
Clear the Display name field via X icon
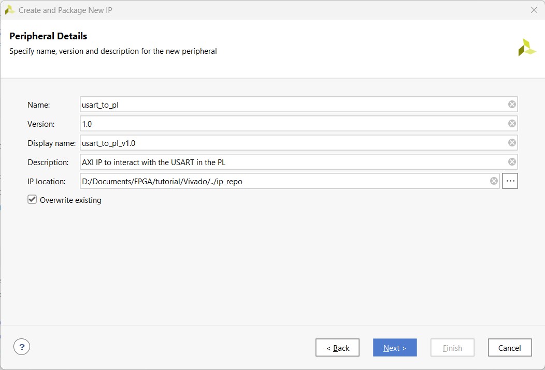[x=512, y=143]
